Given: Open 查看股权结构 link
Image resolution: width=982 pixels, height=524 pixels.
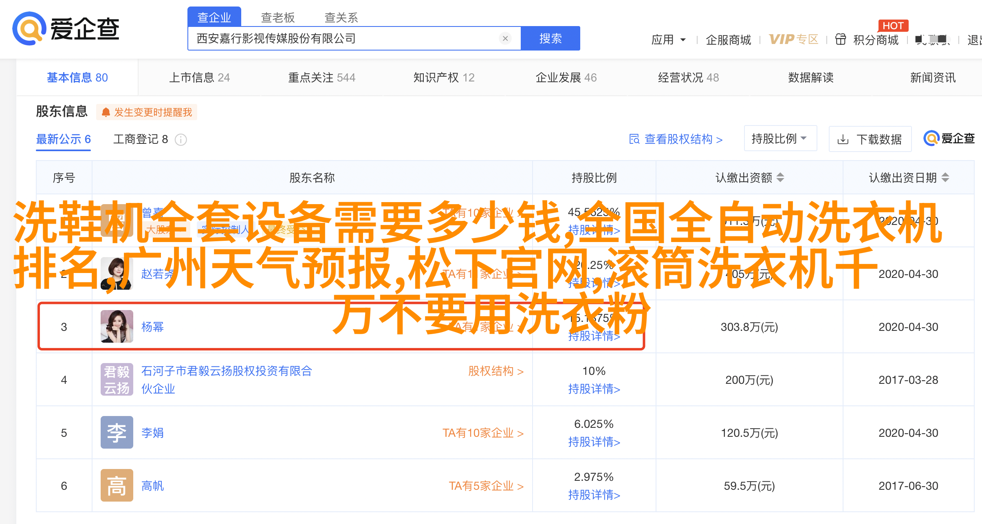Looking at the screenshot, I should click(x=676, y=139).
